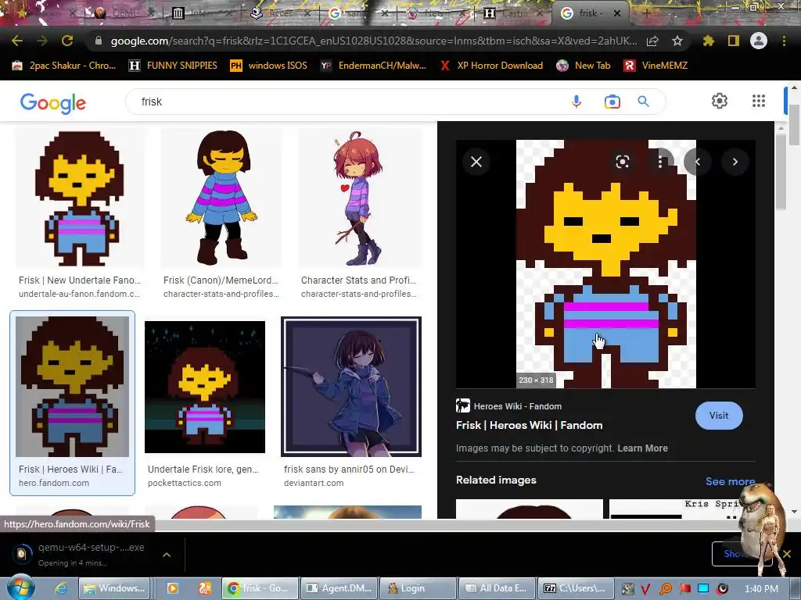Show the previous image in preview

pyautogui.click(x=697, y=162)
